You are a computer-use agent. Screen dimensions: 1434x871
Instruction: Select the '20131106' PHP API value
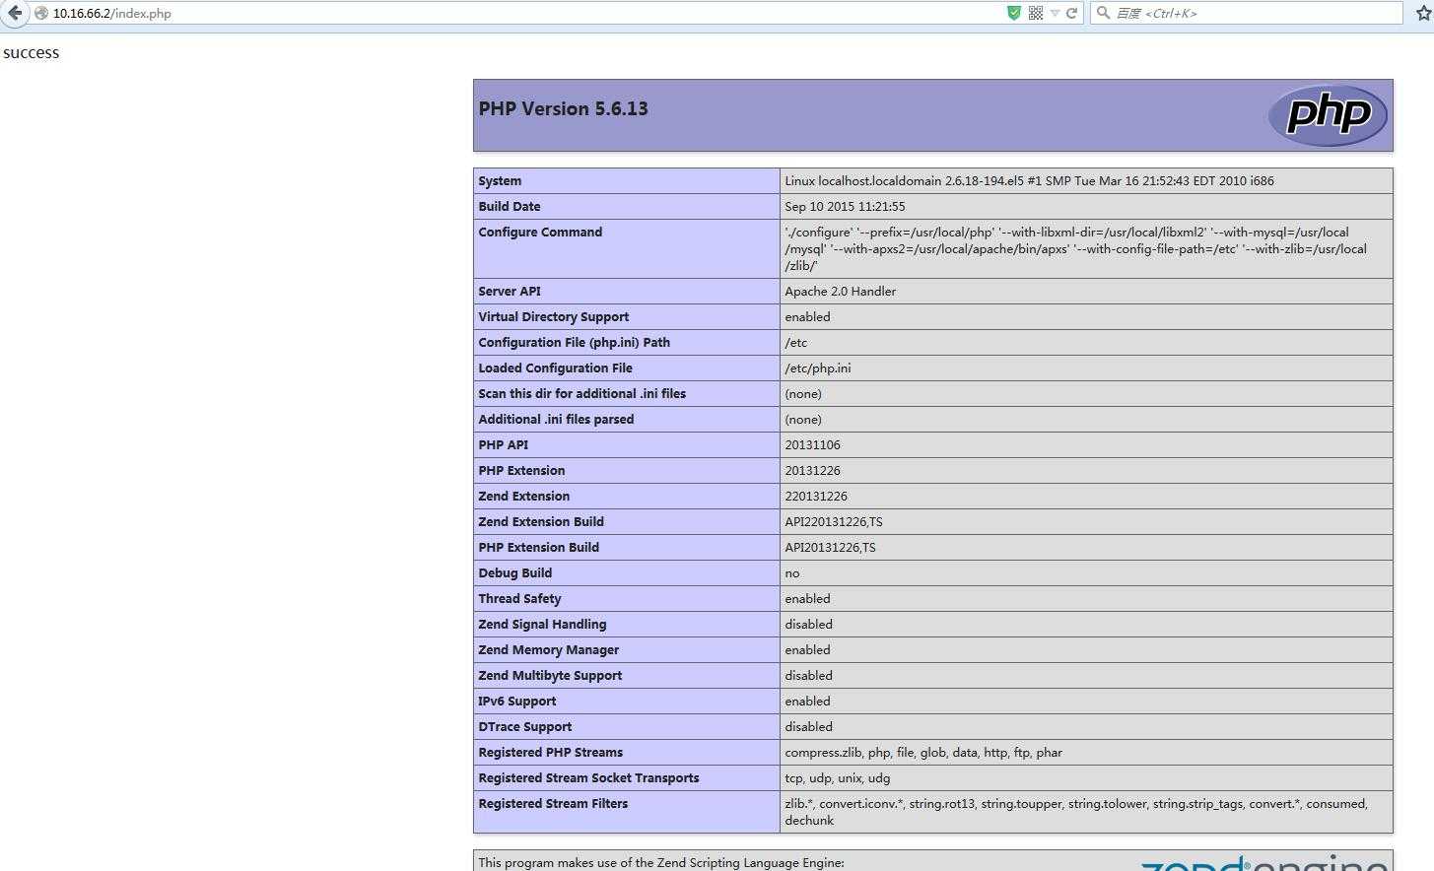point(813,445)
